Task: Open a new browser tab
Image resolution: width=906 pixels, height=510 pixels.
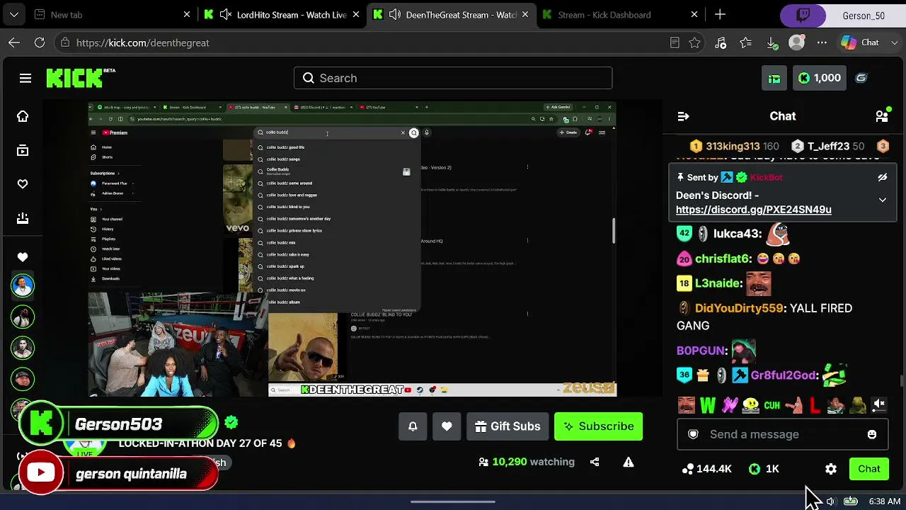Action: (720, 15)
